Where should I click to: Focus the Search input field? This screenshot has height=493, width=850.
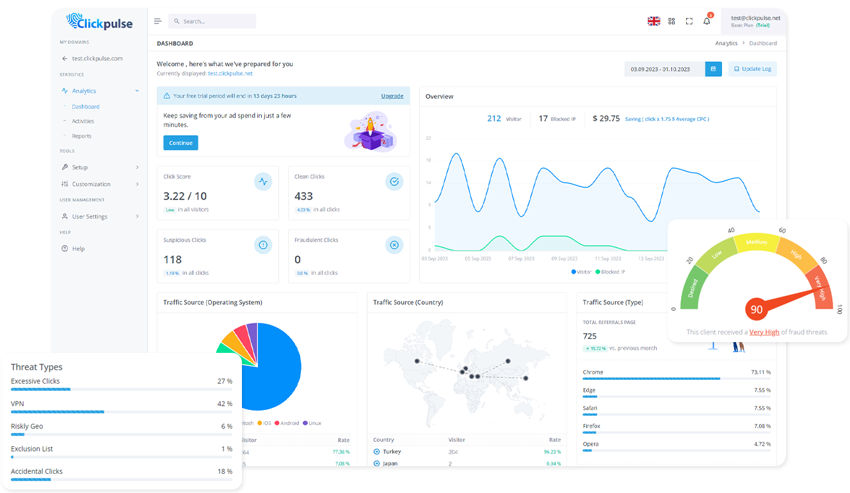212,21
